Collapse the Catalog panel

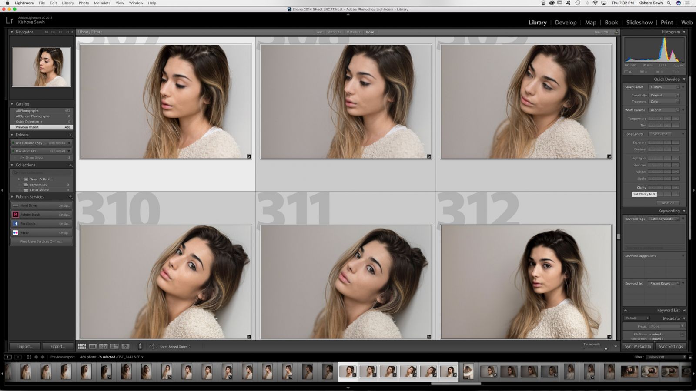12,104
